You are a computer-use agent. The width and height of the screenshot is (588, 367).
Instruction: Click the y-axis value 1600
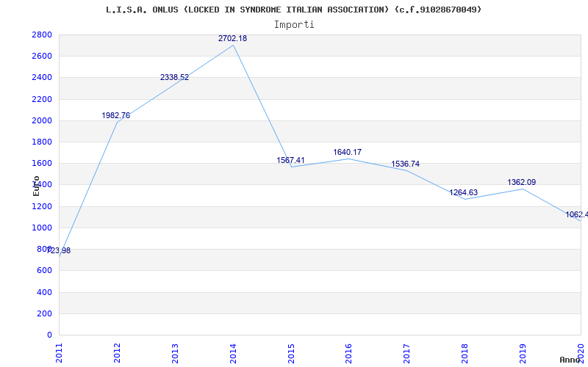click(x=42, y=163)
